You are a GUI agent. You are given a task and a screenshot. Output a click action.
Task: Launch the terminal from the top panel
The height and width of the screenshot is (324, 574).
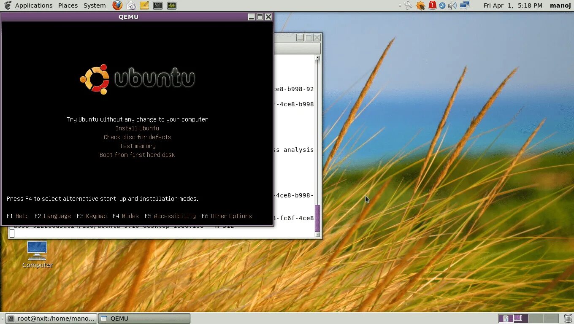coord(158,5)
